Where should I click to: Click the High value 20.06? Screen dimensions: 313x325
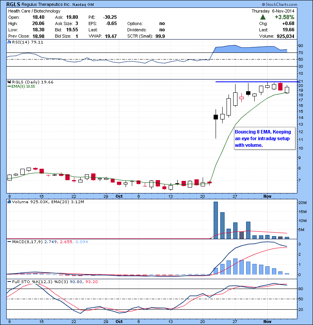pyautogui.click(x=38, y=23)
